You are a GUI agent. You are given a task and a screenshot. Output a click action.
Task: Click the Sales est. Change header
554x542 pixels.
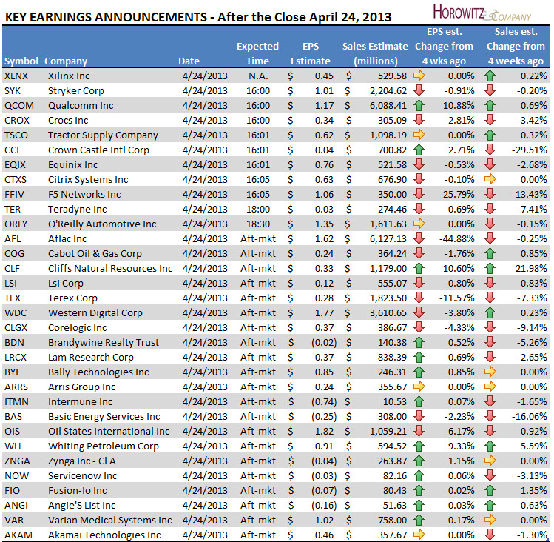[x=516, y=47]
